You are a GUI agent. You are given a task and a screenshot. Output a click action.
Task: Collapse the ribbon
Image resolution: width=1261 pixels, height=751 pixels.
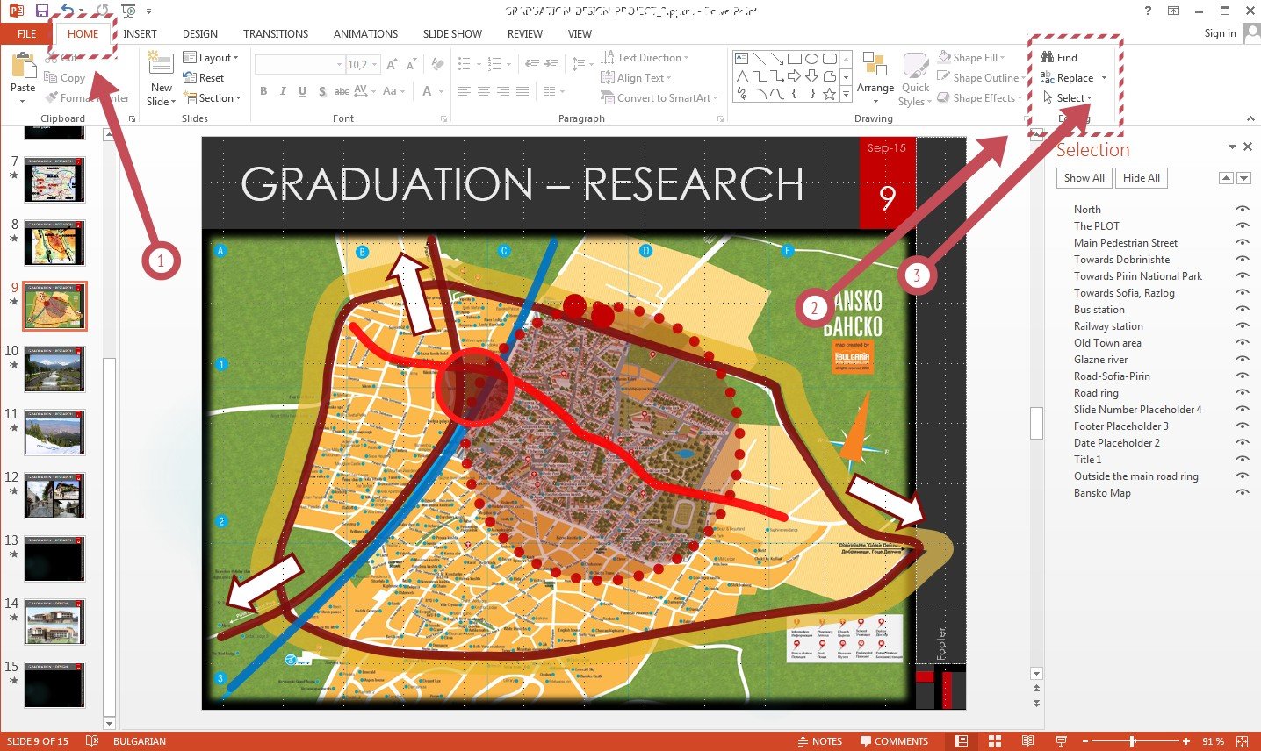point(1250,118)
